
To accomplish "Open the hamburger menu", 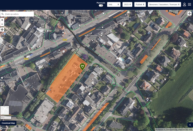I will [x=190, y=4].
